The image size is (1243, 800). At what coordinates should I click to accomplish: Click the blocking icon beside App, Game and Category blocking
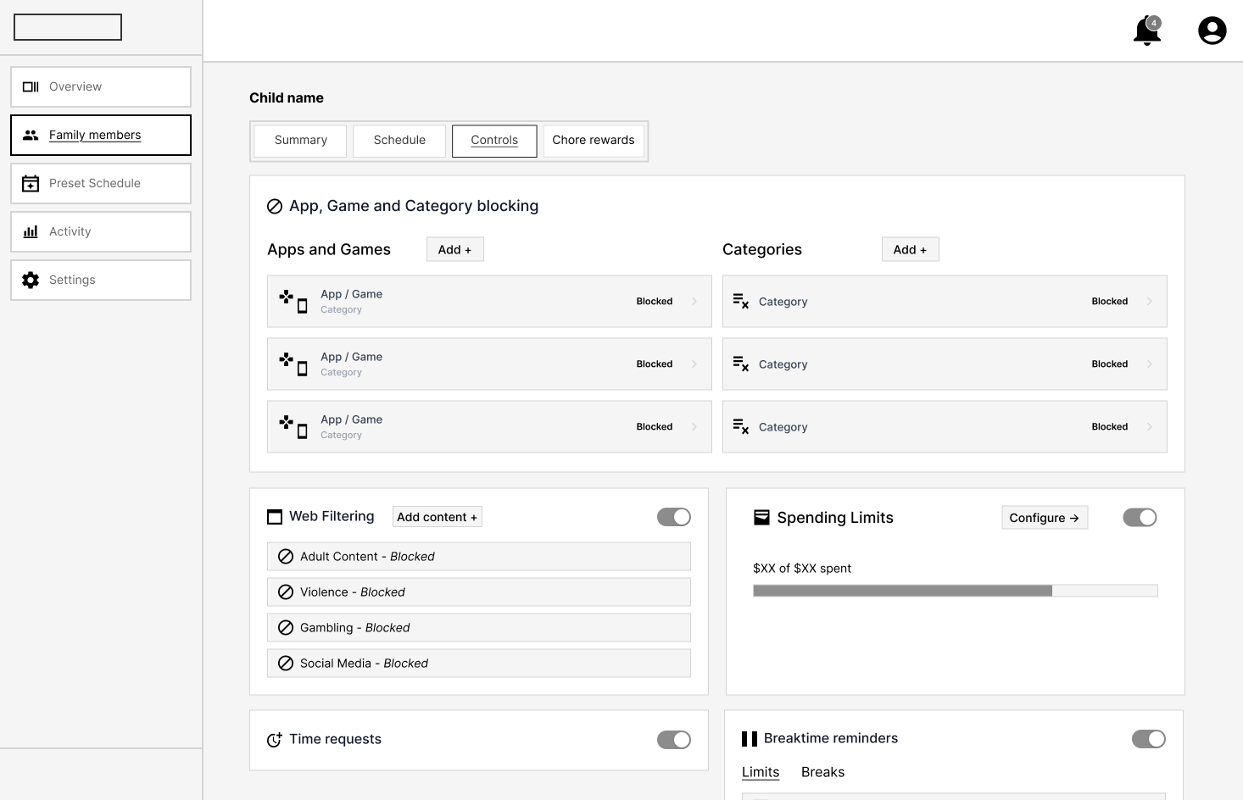click(275, 206)
